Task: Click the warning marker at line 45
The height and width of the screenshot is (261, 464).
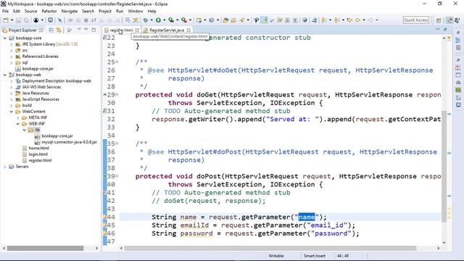Action: [104, 225]
